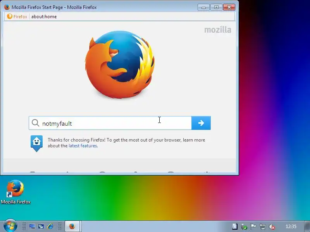Viewport: 310px width, 232px height.
Task: Click the search input containing notmyfault
Action: 110,123
